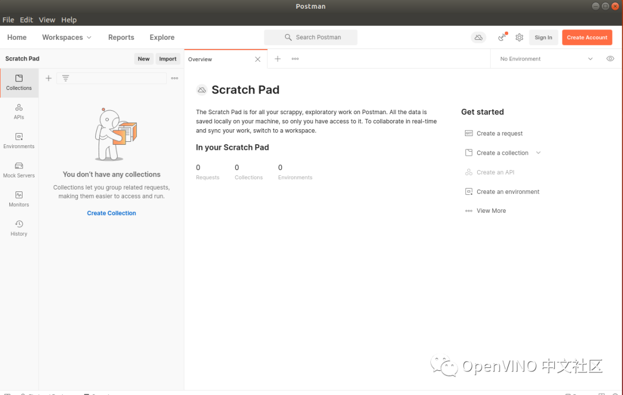The height and width of the screenshot is (395, 623).
Task: Click the Sign In button
Action: tap(543, 37)
